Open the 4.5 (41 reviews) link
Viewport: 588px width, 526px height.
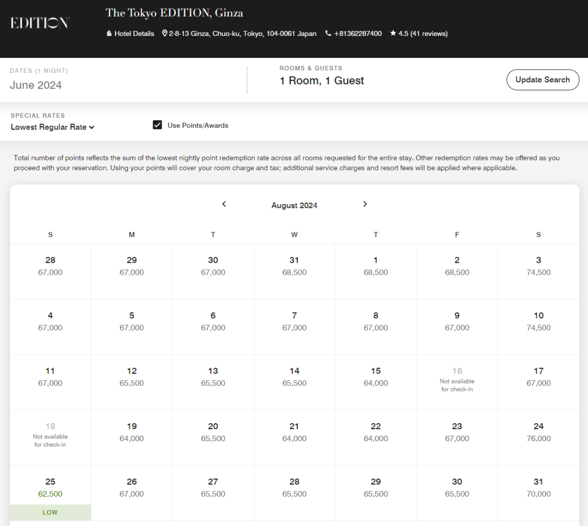tap(422, 34)
